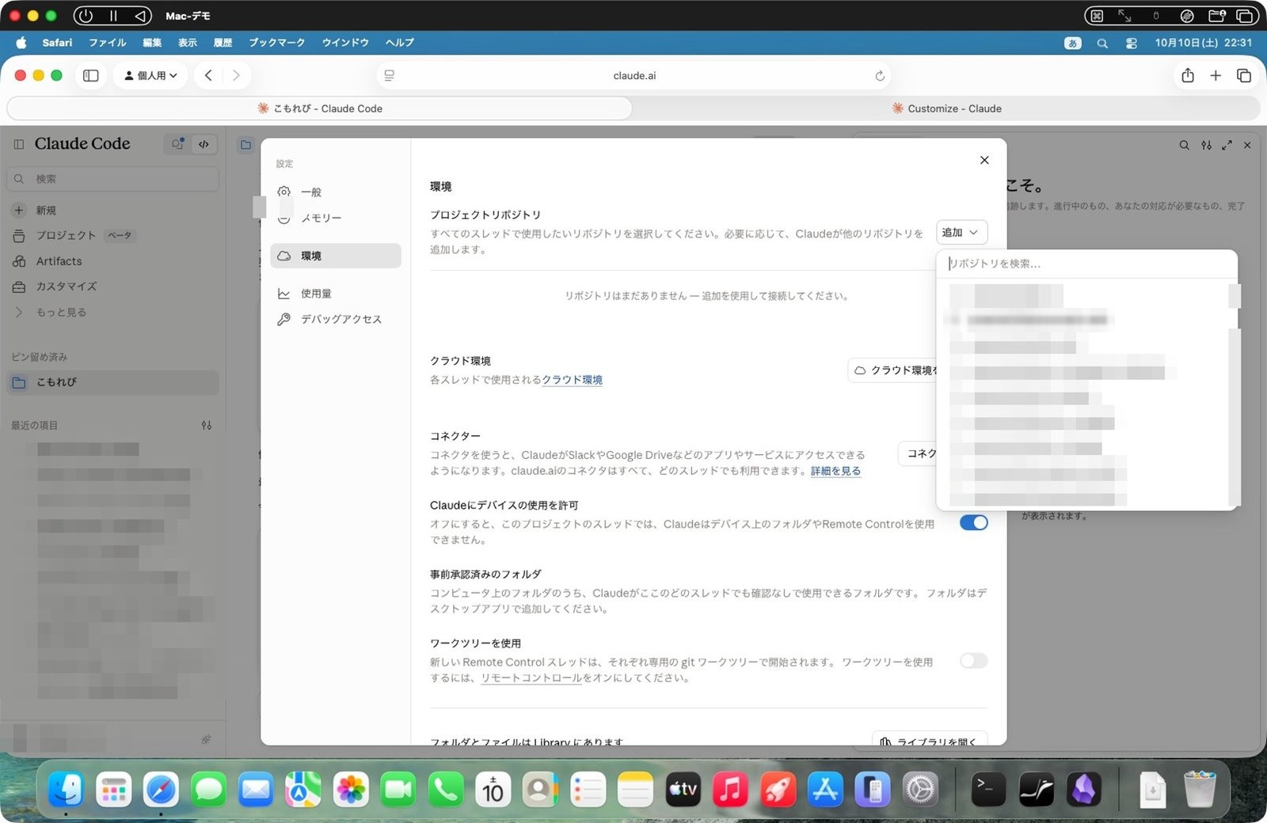Follow the クラウド環境 hyperlink
The image size is (1267, 823).
tap(572, 380)
